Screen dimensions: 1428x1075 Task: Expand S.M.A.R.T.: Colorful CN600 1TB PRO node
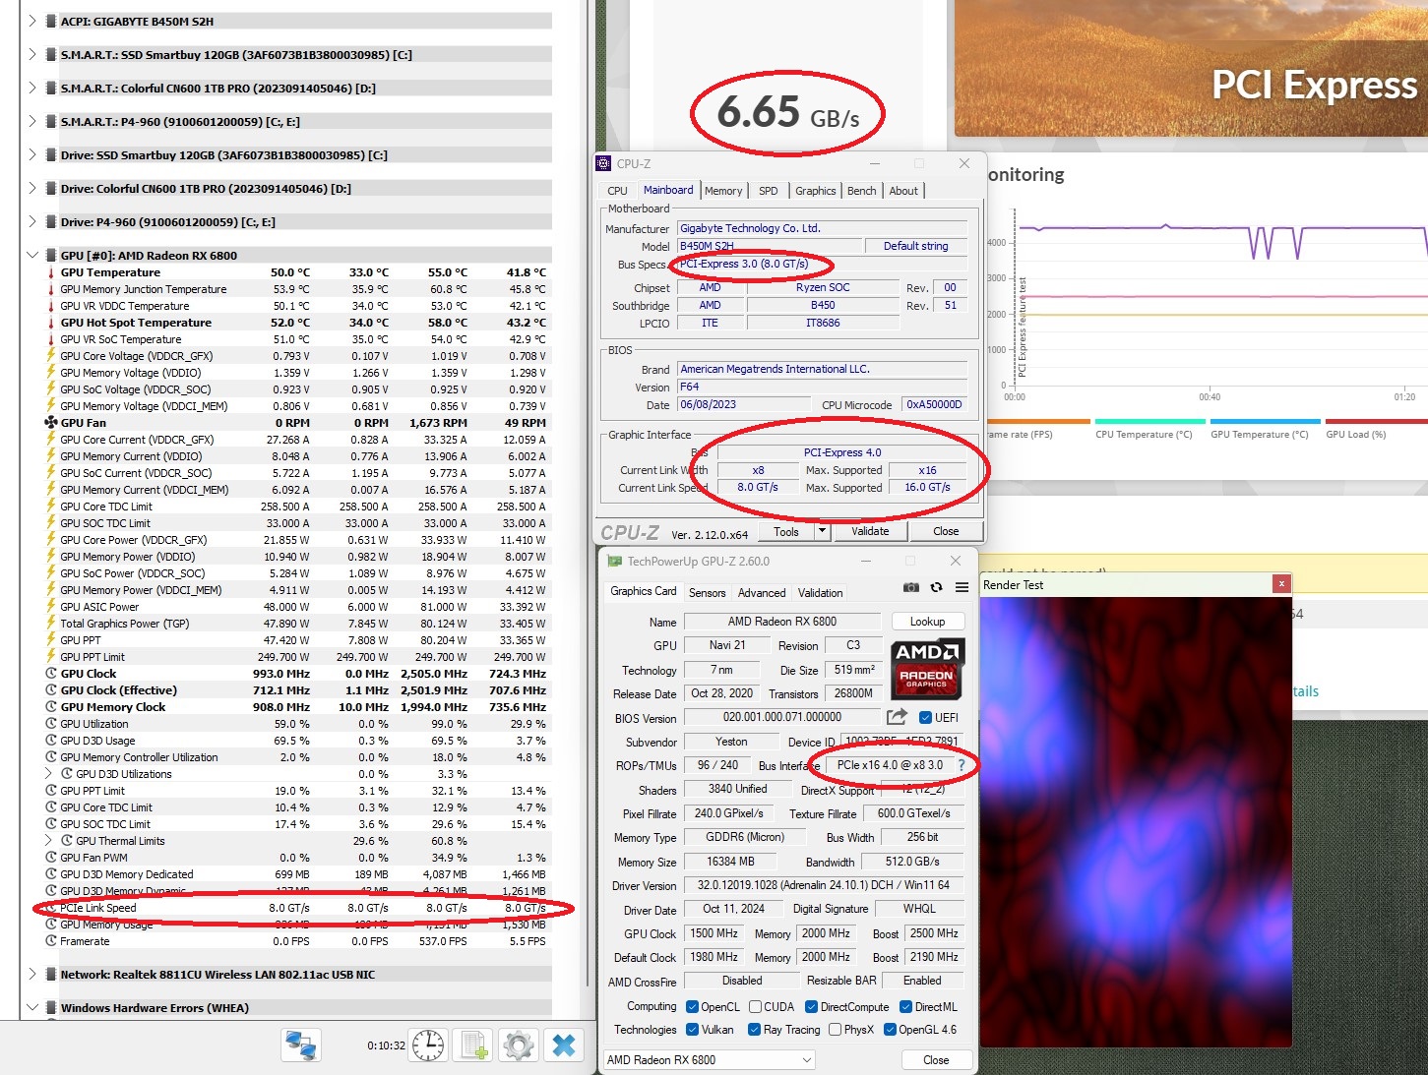(32, 88)
